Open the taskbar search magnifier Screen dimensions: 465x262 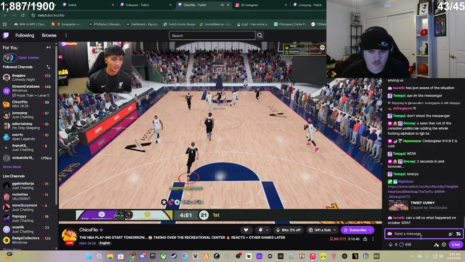pyautogui.click(x=99, y=256)
